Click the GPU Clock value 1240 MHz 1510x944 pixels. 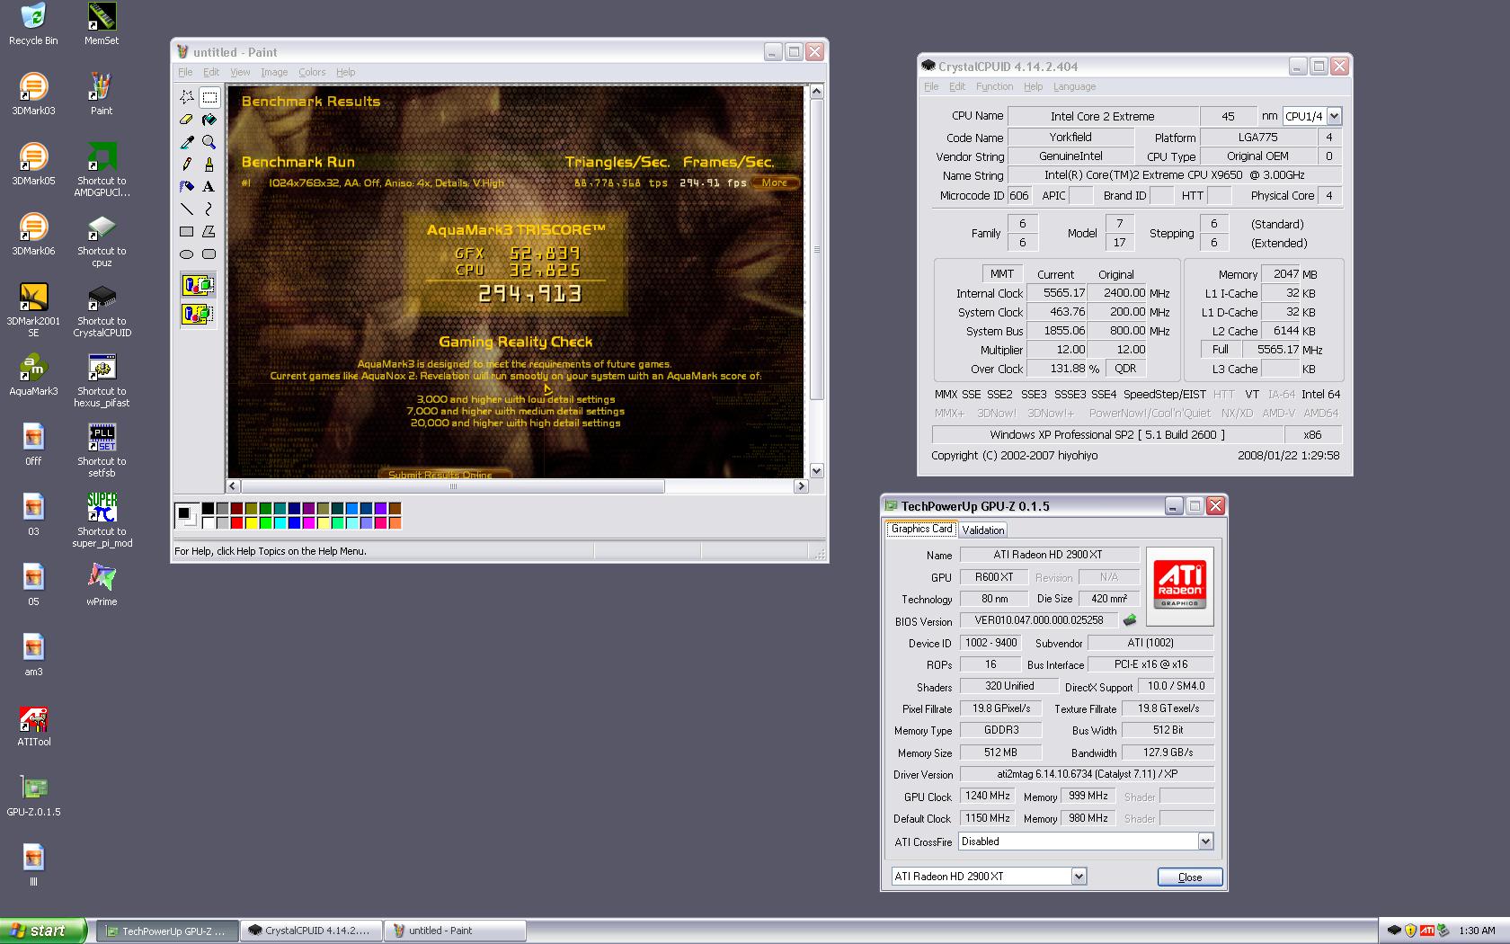(x=987, y=796)
